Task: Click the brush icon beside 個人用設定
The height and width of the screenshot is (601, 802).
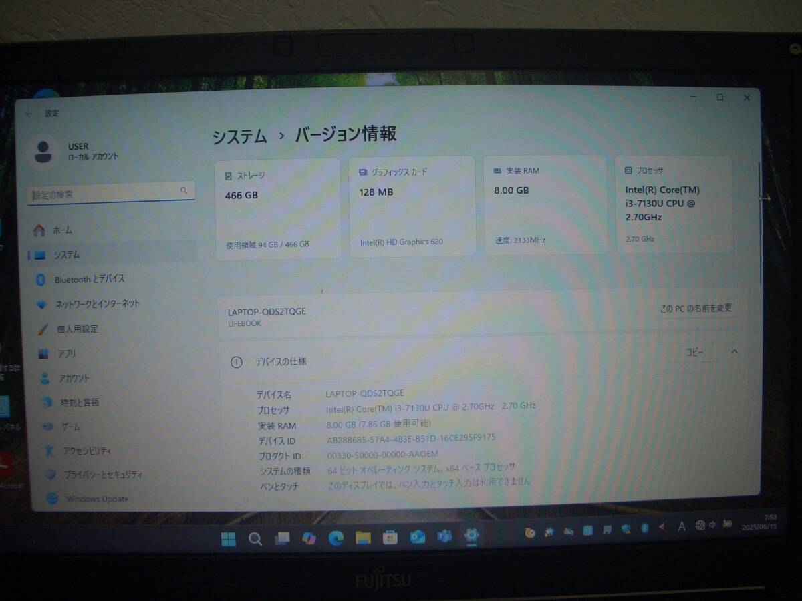Action: click(43, 329)
